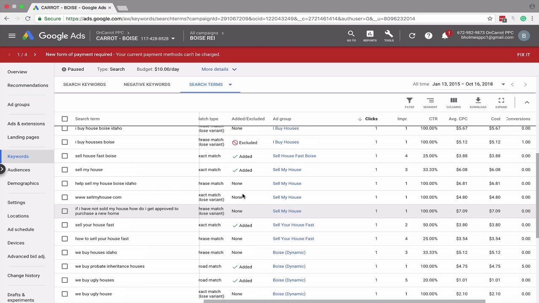Click the browser back button
The height and width of the screenshot is (303, 539).
[7, 19]
